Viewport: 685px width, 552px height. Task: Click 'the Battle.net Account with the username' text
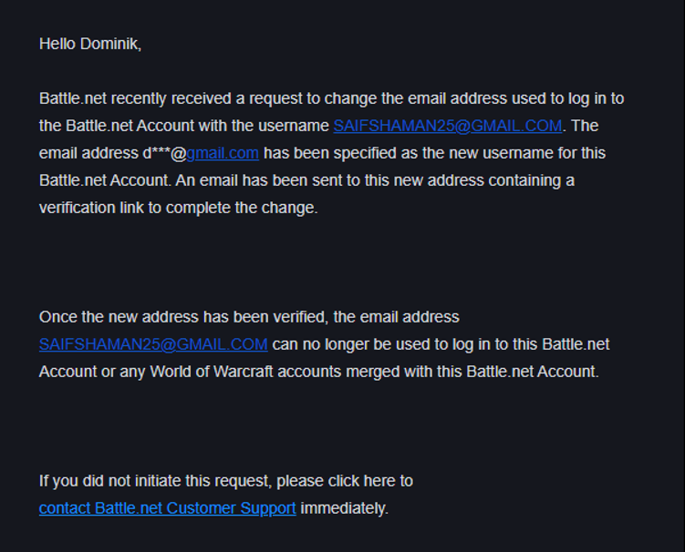[x=182, y=126]
